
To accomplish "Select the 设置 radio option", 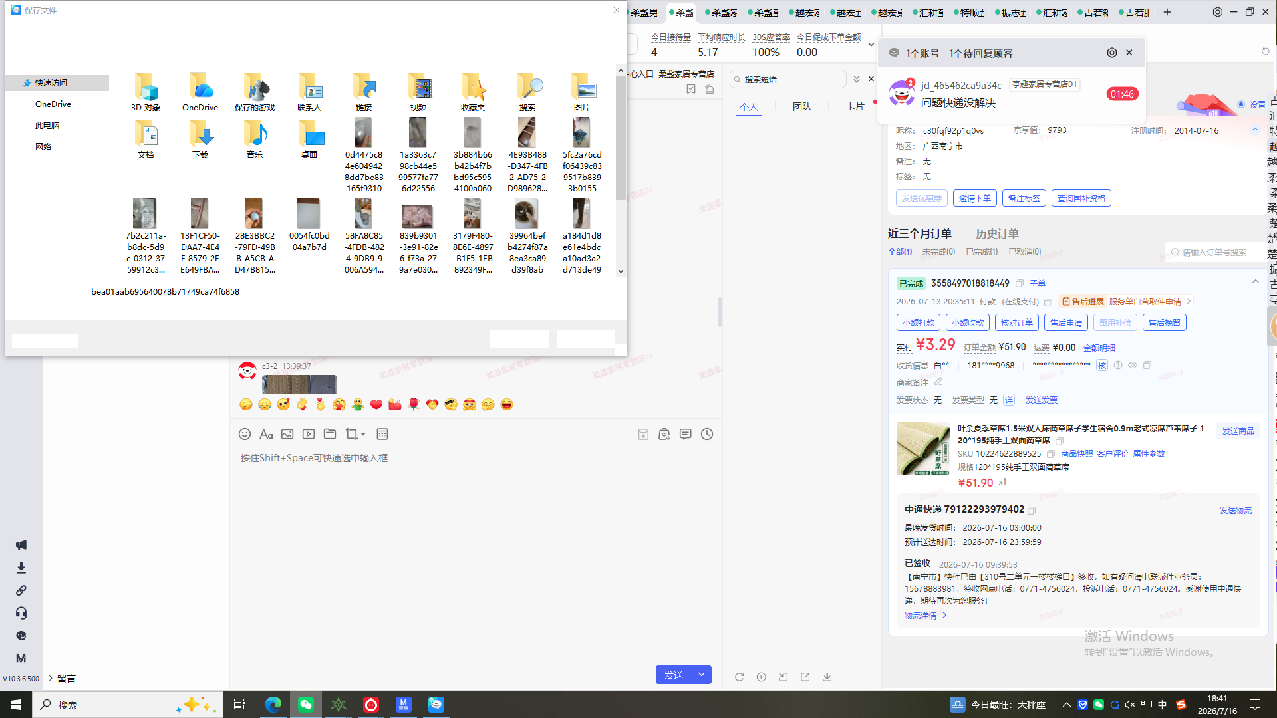I will [1241, 104].
